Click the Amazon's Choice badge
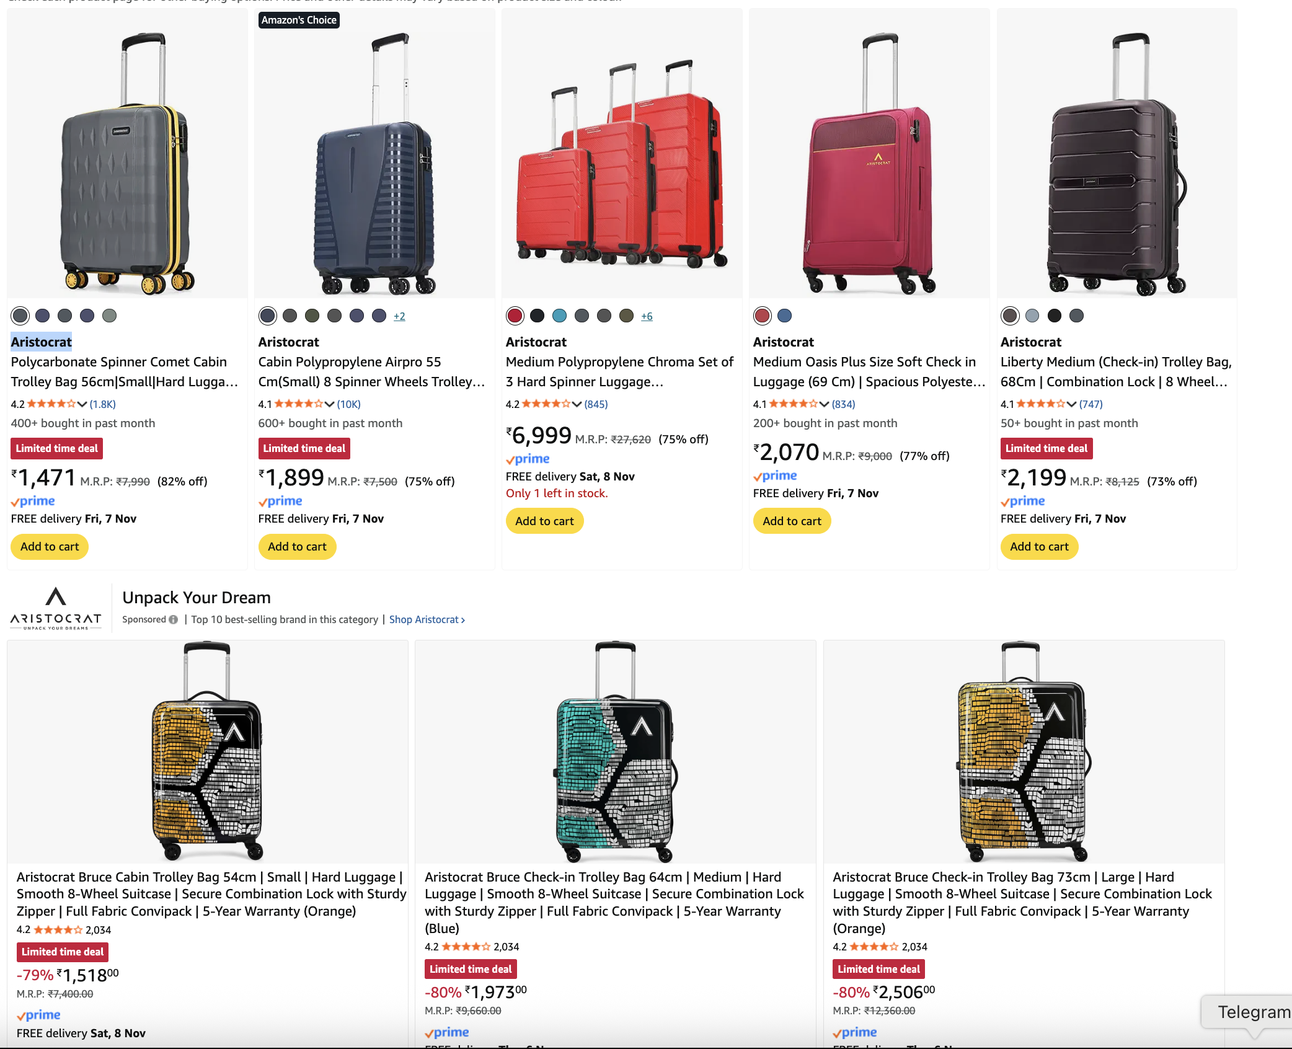 point(299,20)
